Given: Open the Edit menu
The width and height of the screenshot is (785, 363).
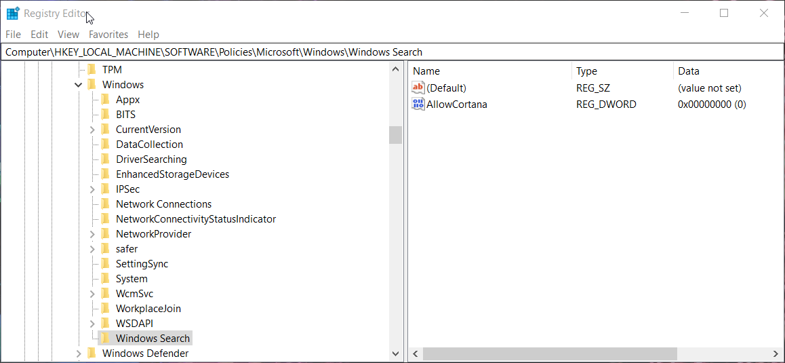Looking at the screenshot, I should pyautogui.click(x=39, y=35).
